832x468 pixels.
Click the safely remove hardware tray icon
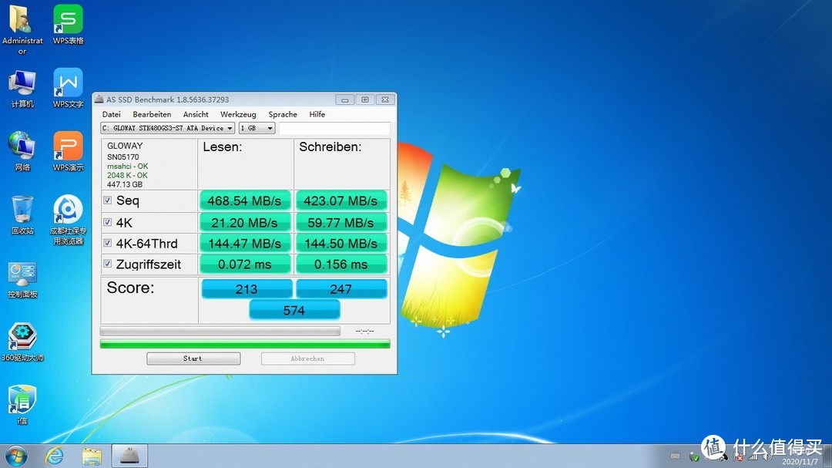(693, 456)
